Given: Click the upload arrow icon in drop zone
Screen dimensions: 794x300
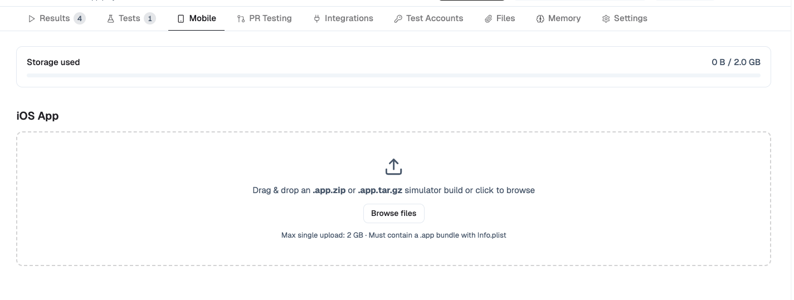Looking at the screenshot, I should pos(393,166).
